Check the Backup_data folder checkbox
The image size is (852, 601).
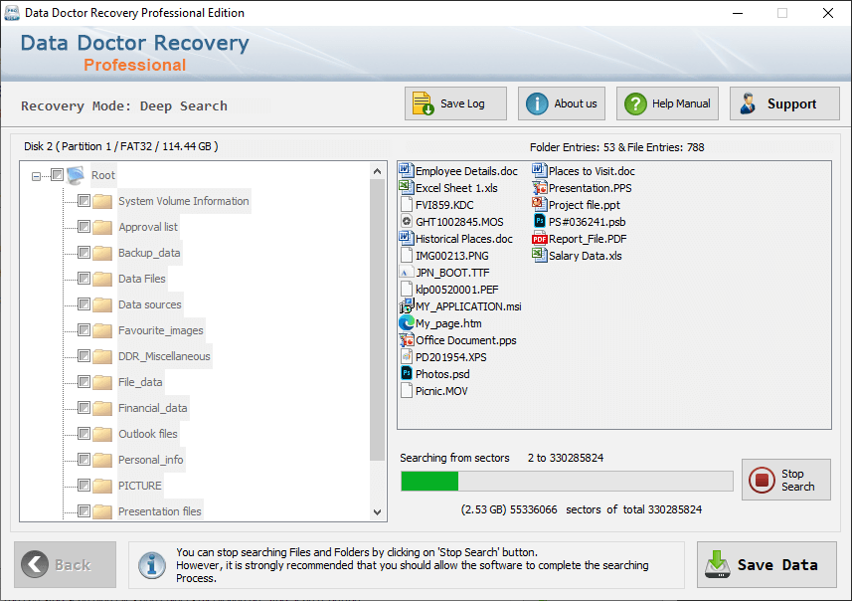click(x=84, y=253)
